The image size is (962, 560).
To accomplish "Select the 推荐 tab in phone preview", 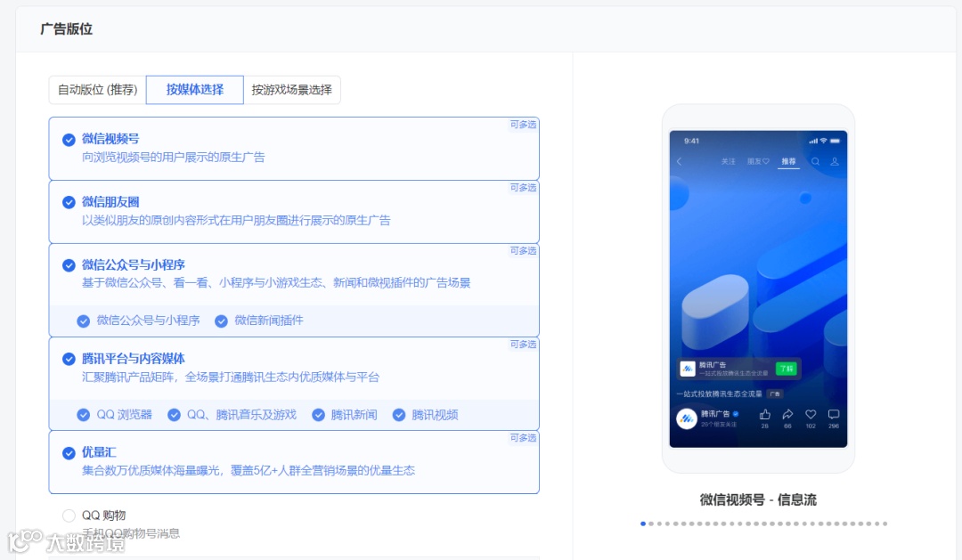I will 788,161.
